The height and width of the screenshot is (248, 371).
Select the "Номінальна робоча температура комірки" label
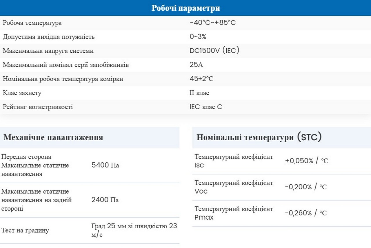63,79
